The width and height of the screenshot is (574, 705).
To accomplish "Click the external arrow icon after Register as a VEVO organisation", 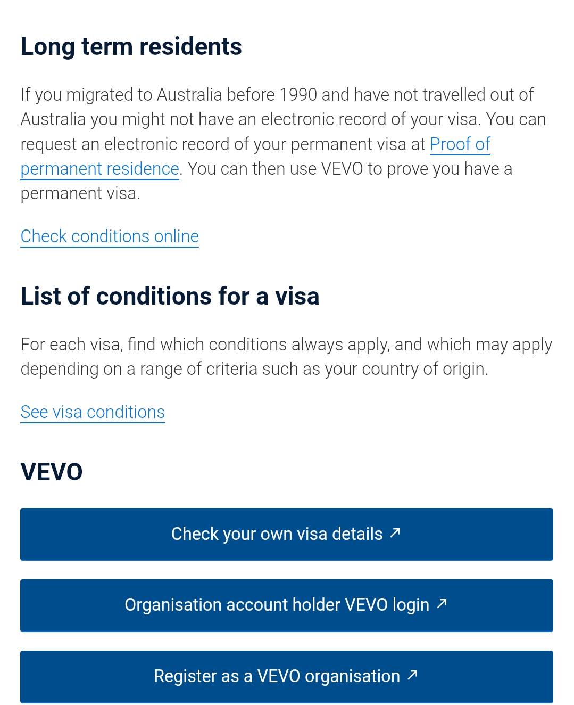I will [x=412, y=675].
